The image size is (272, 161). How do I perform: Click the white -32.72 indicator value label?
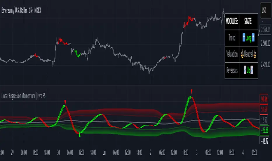pyautogui.click(x=264, y=140)
